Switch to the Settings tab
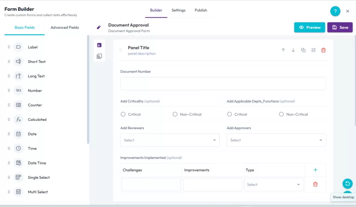The height and width of the screenshot is (207, 356). coord(178,10)
